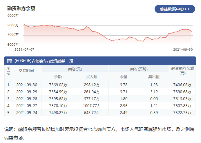Click the buy amount 261.04万
Screen dimensions: 201x143
coord(92,92)
